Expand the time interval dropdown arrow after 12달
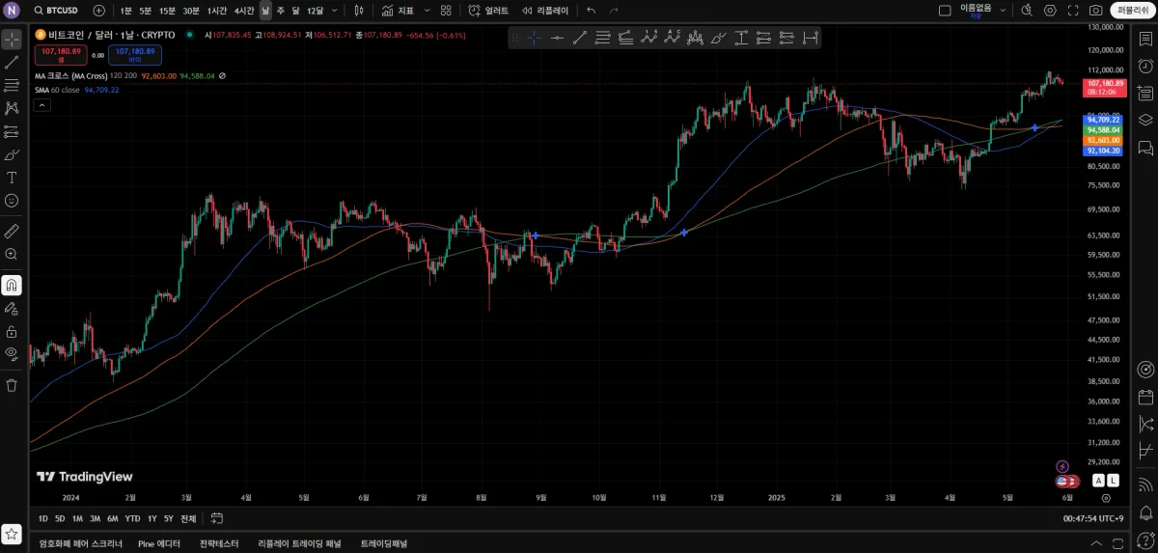Image resolution: width=1158 pixels, height=553 pixels. pos(335,11)
